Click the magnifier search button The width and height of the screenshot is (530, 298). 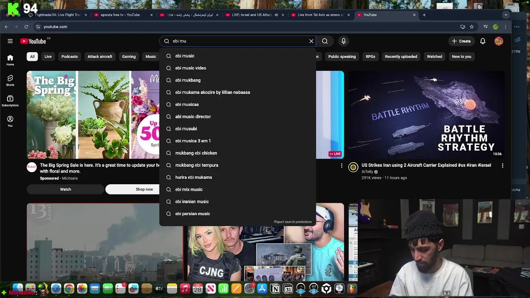(325, 41)
